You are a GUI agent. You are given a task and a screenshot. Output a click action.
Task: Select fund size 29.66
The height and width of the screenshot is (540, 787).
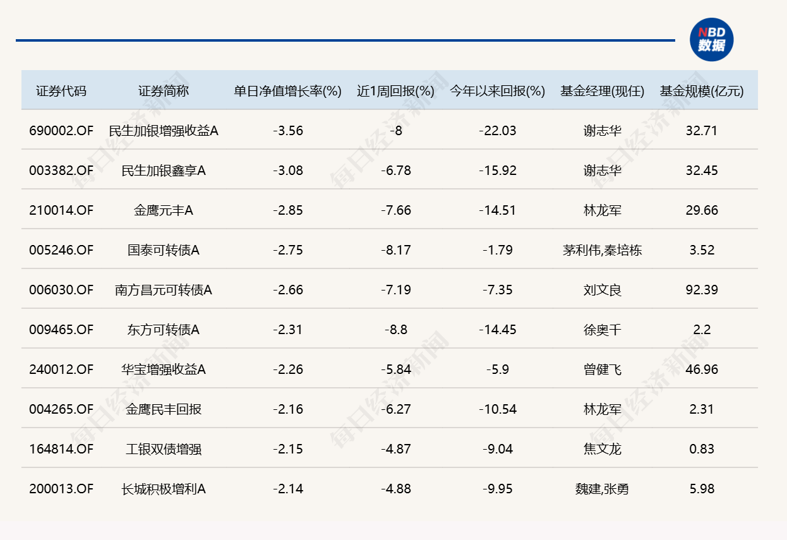coord(702,210)
